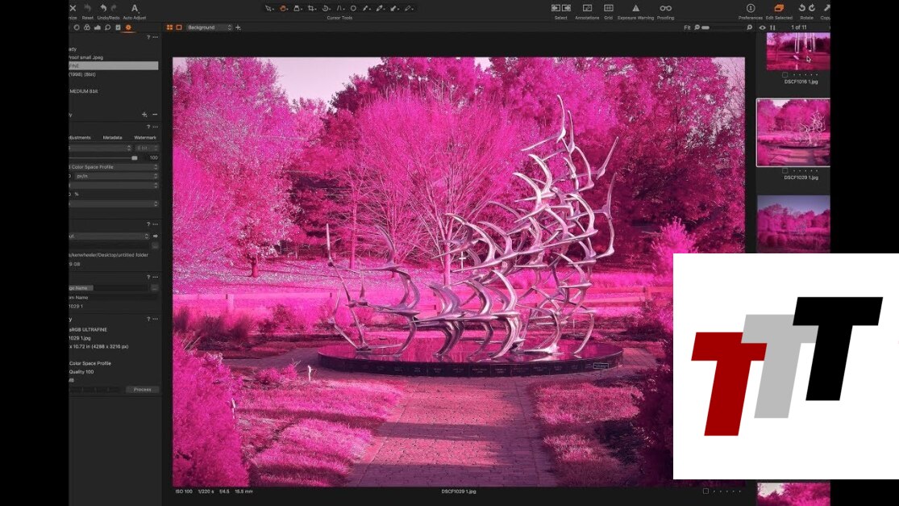Click the Reset adjustments icon

[88, 8]
